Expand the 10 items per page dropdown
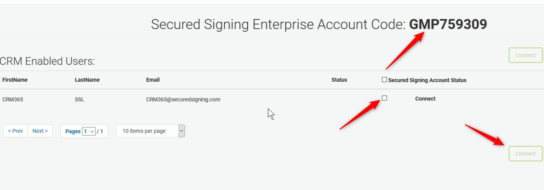The height and width of the screenshot is (190, 544). pyautogui.click(x=151, y=131)
